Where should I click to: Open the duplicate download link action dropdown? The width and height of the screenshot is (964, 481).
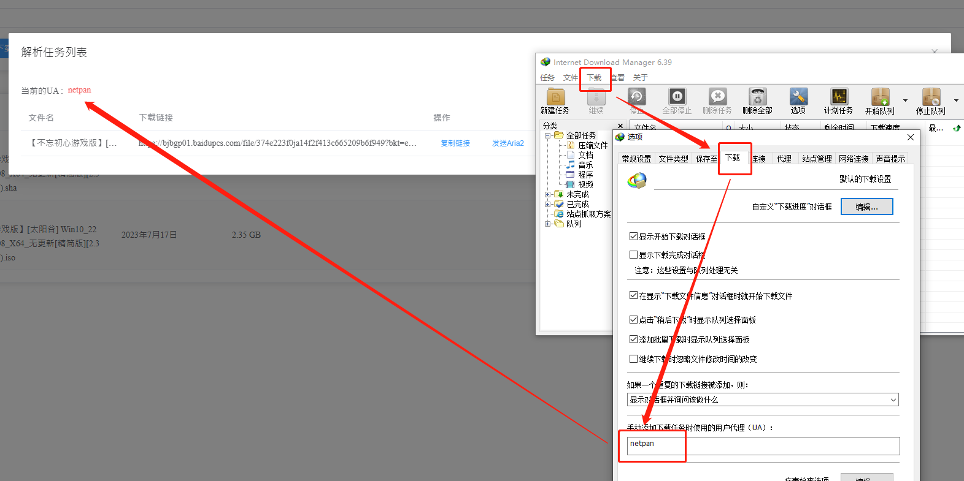pos(763,400)
